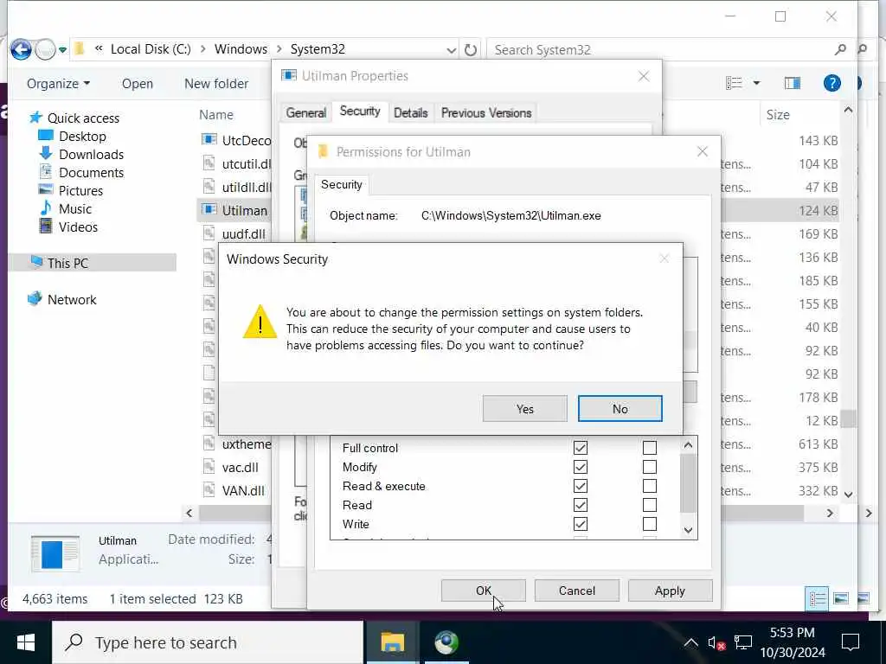Switch to General tab in Utilman Properties

click(305, 112)
